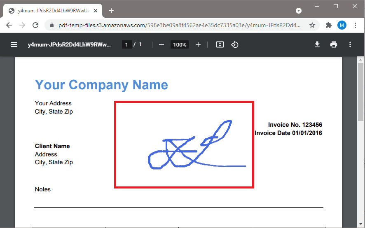The height and width of the screenshot is (228, 365).
Task: Rotate the PDF counterclockwise
Action: (235, 44)
